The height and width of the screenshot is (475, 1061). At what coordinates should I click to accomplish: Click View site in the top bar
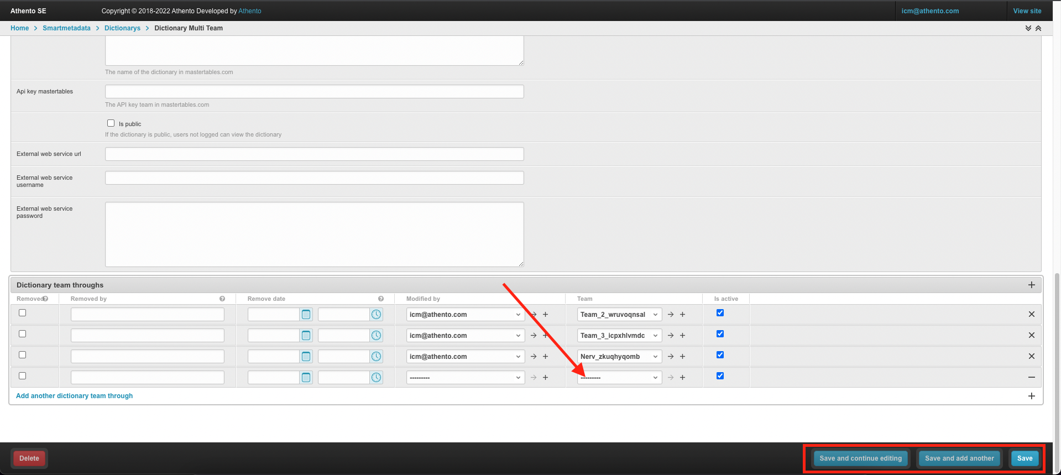[x=1027, y=11]
